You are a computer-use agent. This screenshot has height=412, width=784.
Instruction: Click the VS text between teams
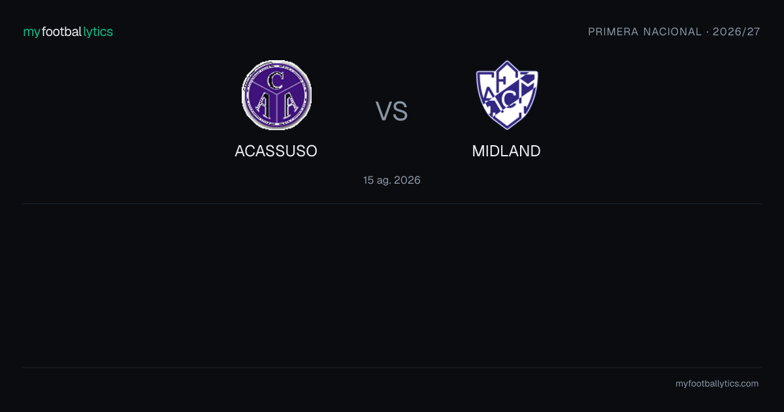click(x=391, y=111)
